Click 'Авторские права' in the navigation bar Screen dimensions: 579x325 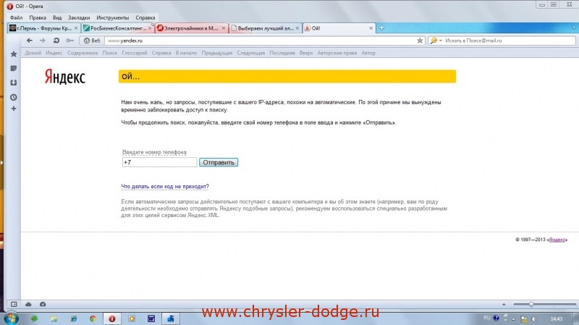pos(337,53)
